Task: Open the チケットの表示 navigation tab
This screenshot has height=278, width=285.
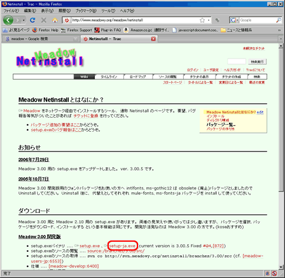Action: click(x=199, y=76)
